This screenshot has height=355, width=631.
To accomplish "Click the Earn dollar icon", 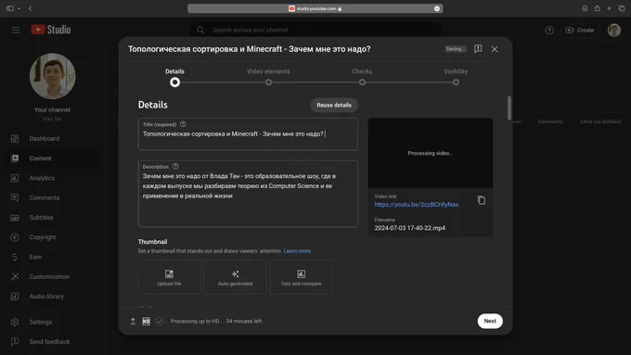I will tap(15, 257).
